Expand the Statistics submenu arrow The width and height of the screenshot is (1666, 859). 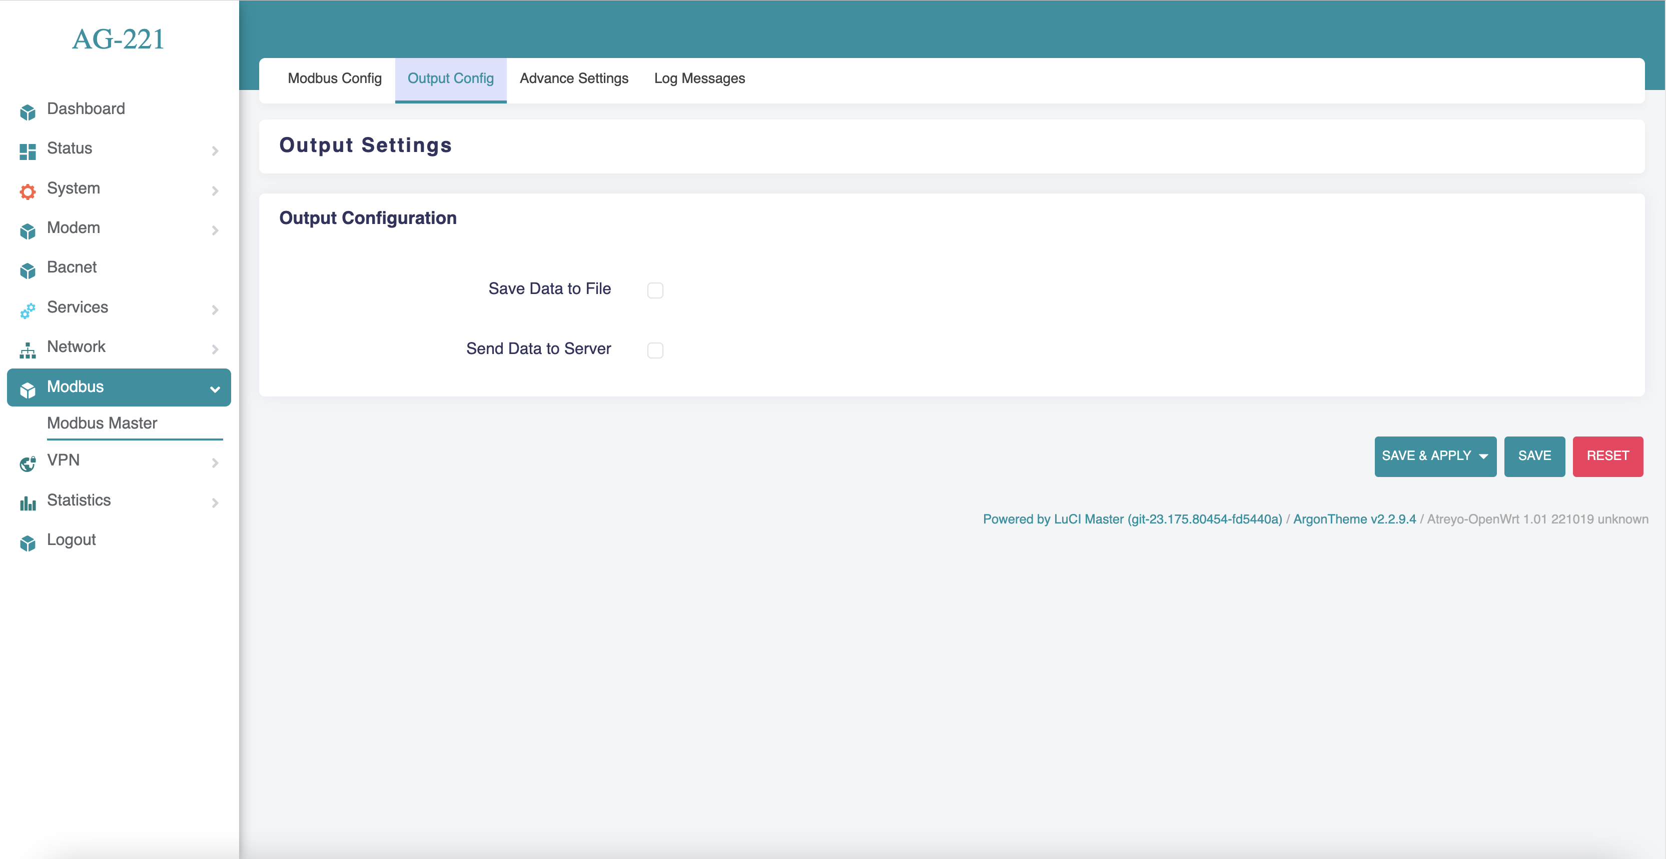point(215,502)
